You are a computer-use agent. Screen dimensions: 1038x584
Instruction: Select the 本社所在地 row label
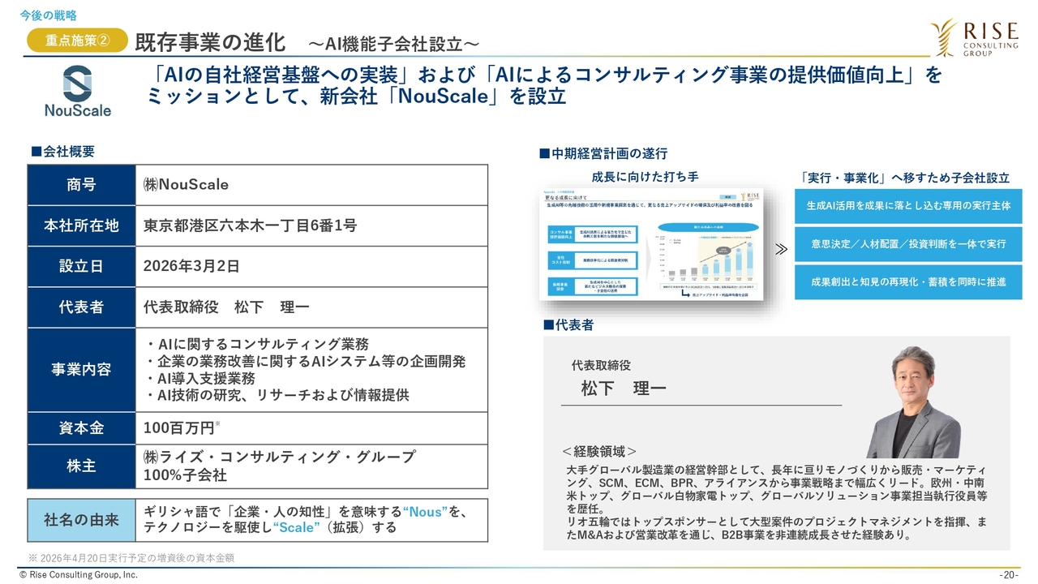coord(81,225)
